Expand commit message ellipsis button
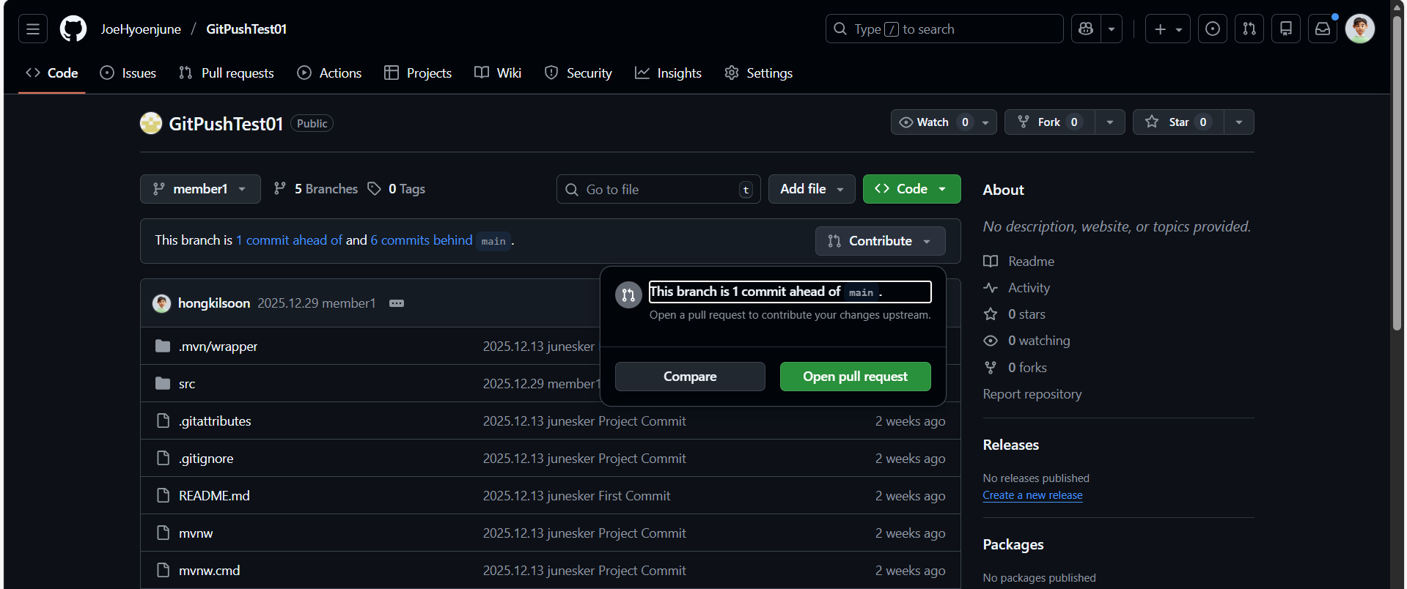 (x=397, y=303)
